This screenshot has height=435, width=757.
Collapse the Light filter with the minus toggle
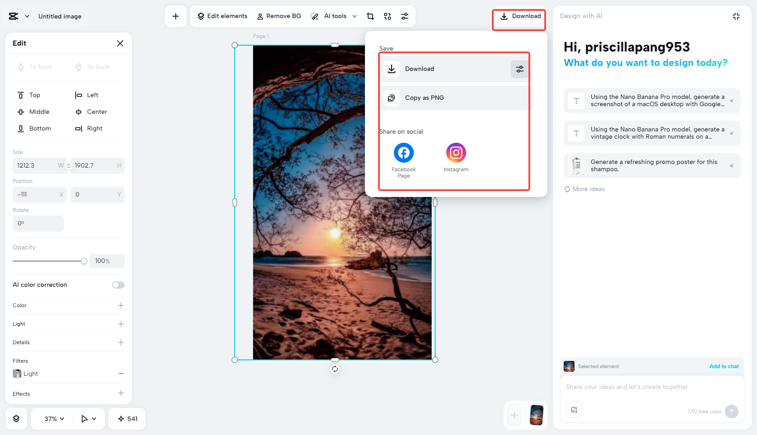coord(121,374)
